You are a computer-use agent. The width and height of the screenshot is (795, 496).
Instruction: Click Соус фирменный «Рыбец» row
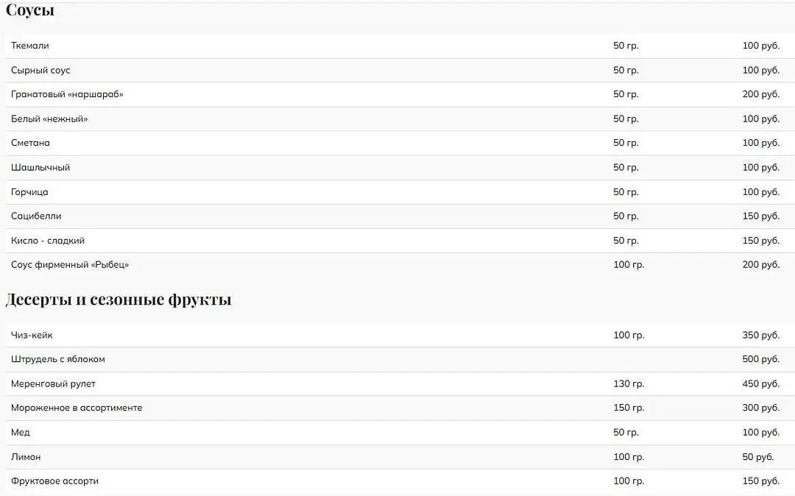coord(400,265)
